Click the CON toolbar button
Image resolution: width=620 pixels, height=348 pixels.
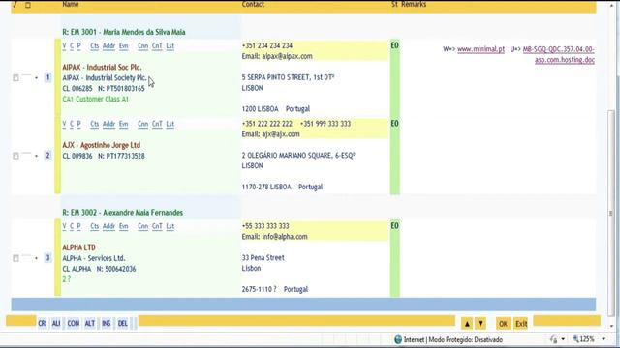pos(74,324)
